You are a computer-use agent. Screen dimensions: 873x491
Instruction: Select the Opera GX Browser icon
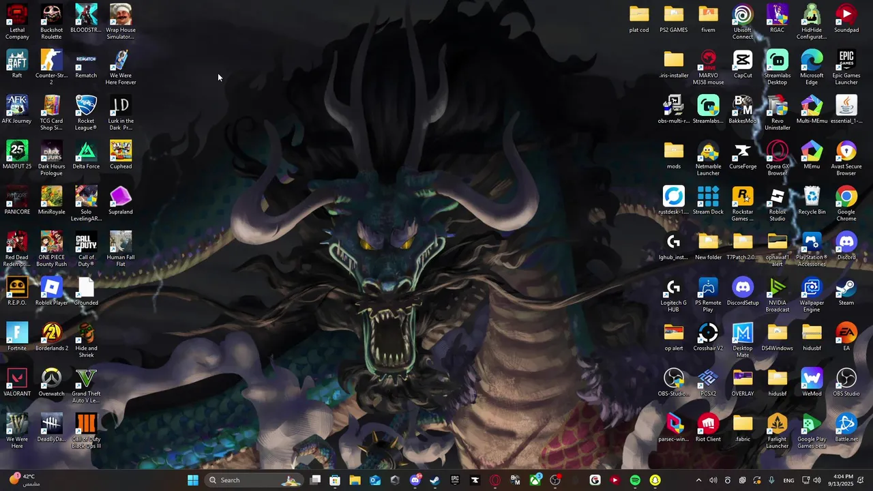tap(778, 158)
